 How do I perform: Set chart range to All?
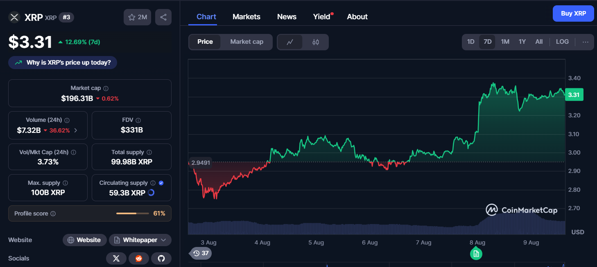pos(539,42)
